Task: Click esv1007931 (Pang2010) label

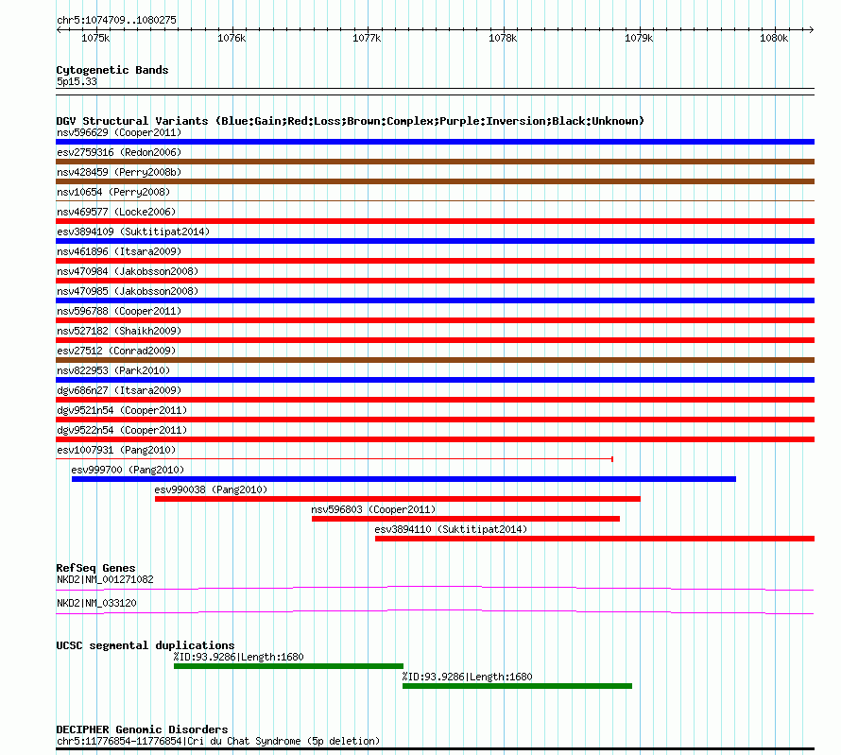Action: tap(116, 450)
